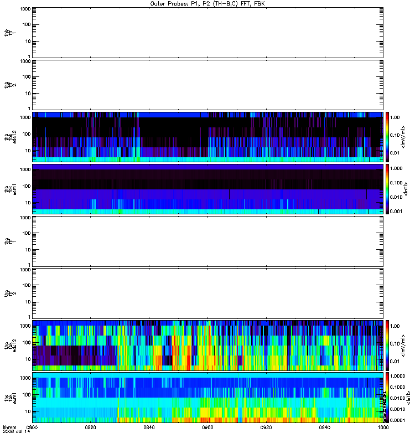Click the "0900" time axis label
The height and width of the screenshot is (443, 415).
coord(207,427)
